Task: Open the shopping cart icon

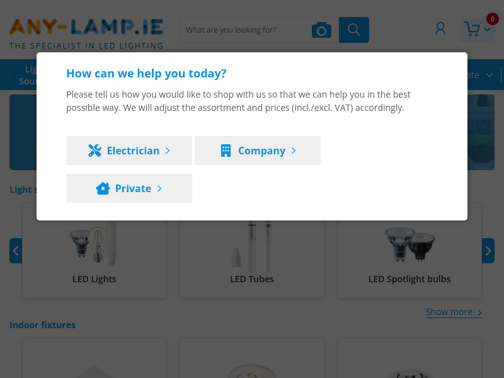Action: (472, 29)
